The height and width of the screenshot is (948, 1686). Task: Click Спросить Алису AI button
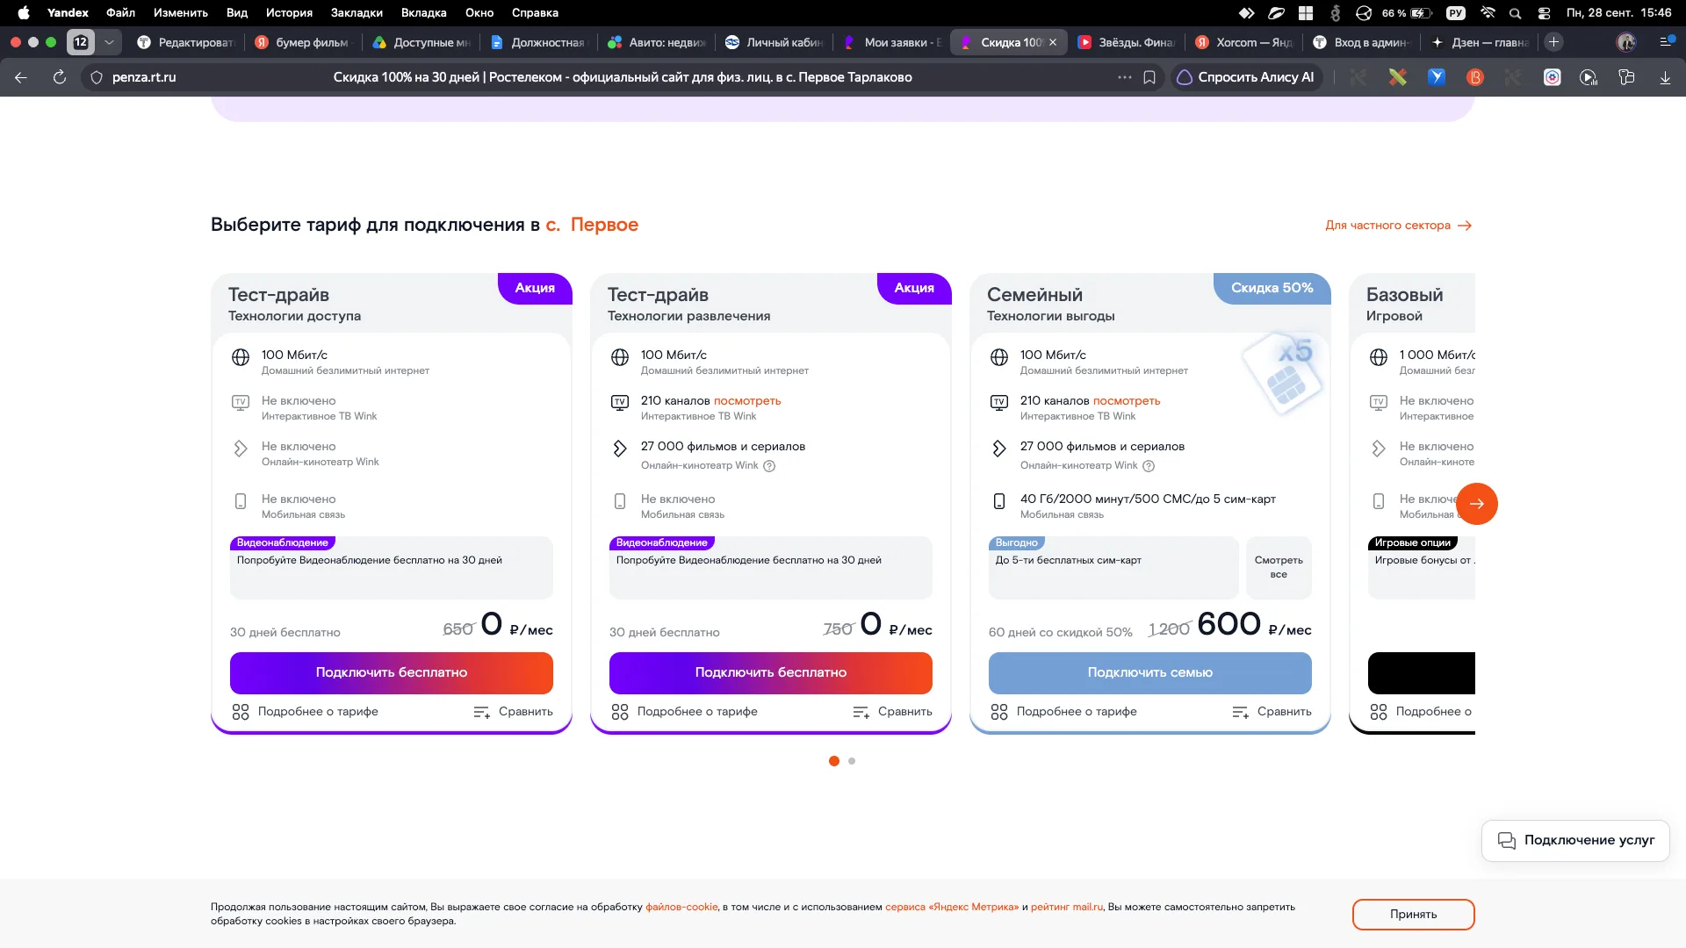coord(1245,77)
